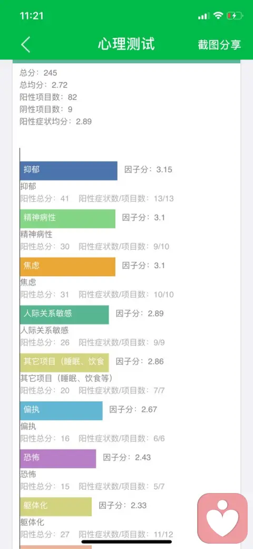Select the 其它项目 sleep and diet bar
253x549 pixels.
point(64,362)
